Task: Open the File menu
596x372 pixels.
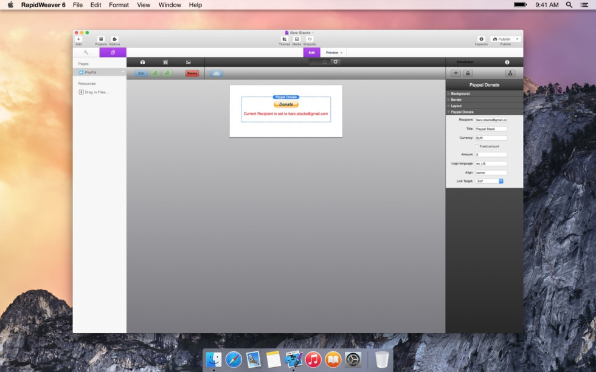Action: (78, 5)
